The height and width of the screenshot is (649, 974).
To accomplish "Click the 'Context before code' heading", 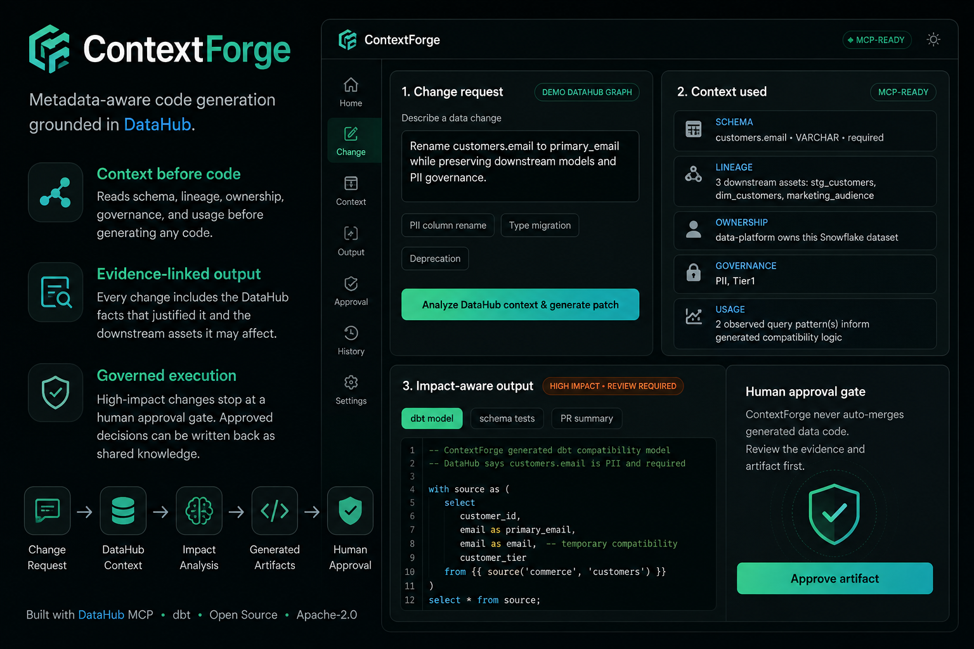I will pyautogui.click(x=169, y=174).
